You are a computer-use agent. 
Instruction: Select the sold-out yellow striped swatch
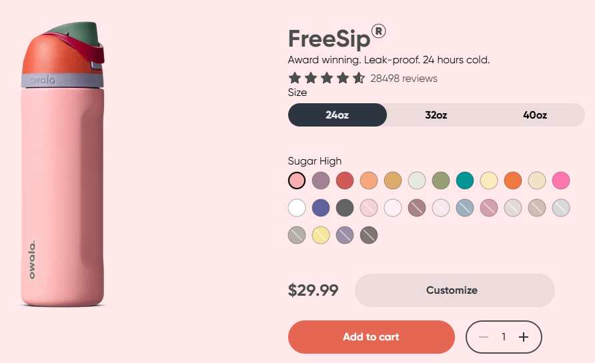click(321, 235)
